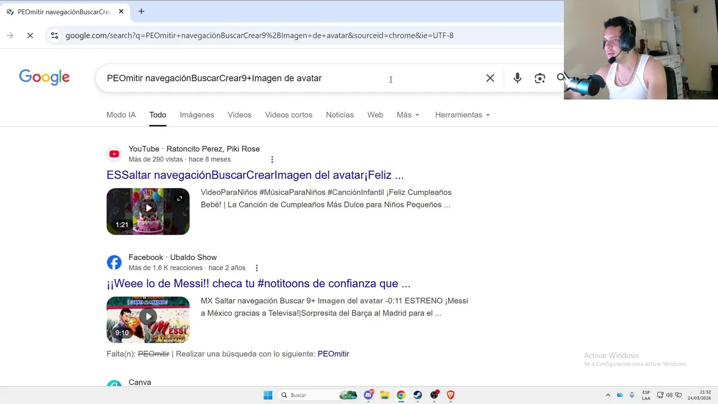Switch to Modo IA tab
The width and height of the screenshot is (718, 404).
tap(121, 114)
